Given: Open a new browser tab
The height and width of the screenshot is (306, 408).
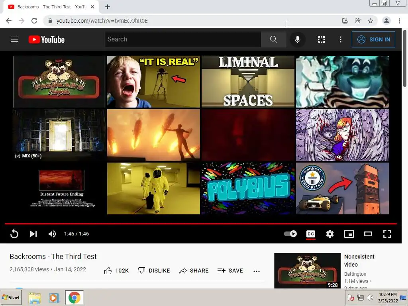Looking at the screenshot, I should pyautogui.click(x=108, y=7).
